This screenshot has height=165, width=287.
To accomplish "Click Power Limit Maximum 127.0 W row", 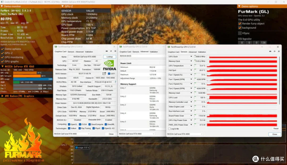I will 142,75.
